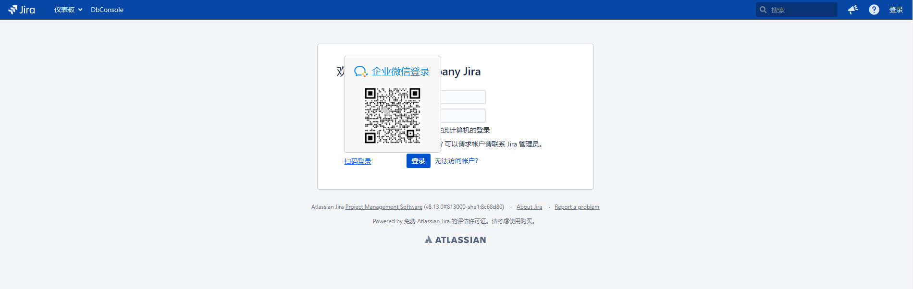
Task: Open the About Jira link
Action: tap(529, 207)
